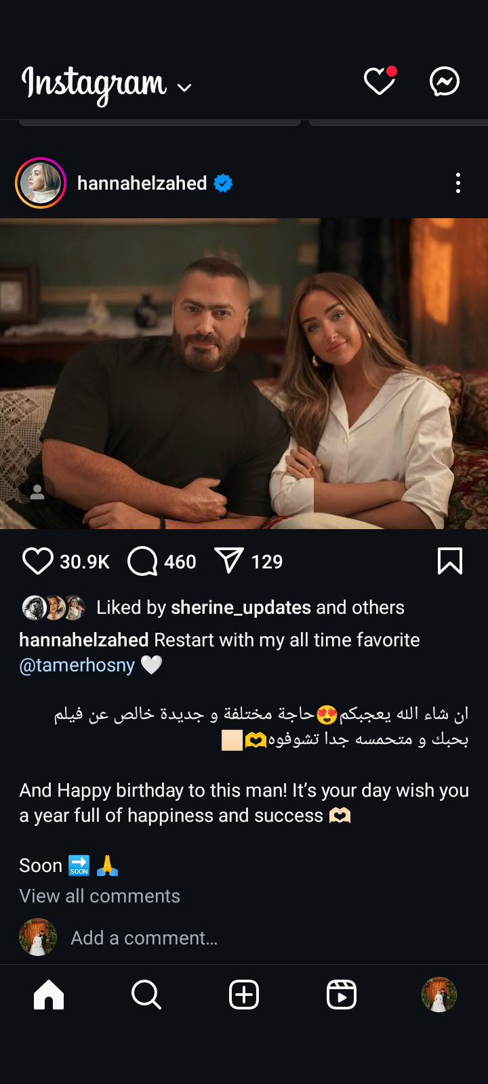488x1084 pixels.
Task: Like the post with heart icon
Action: click(37, 562)
